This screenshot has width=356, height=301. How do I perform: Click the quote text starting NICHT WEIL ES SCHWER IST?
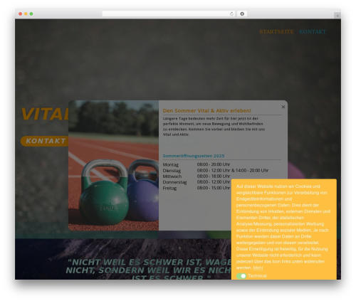click(148, 270)
